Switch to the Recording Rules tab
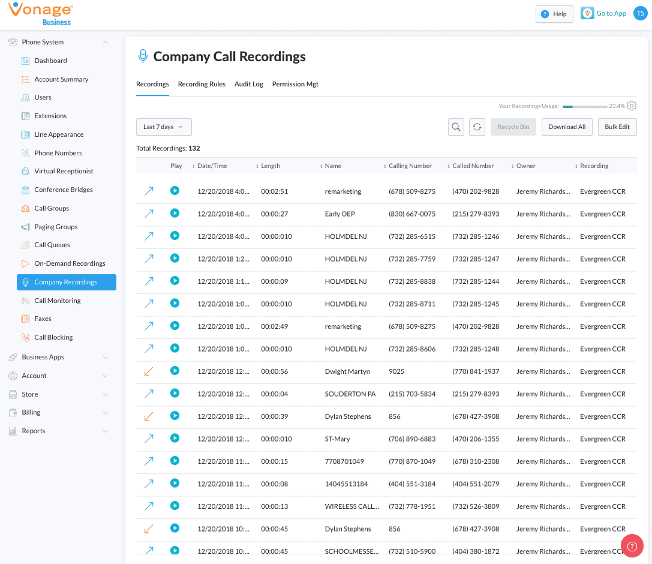The image size is (652, 564). coord(202,84)
